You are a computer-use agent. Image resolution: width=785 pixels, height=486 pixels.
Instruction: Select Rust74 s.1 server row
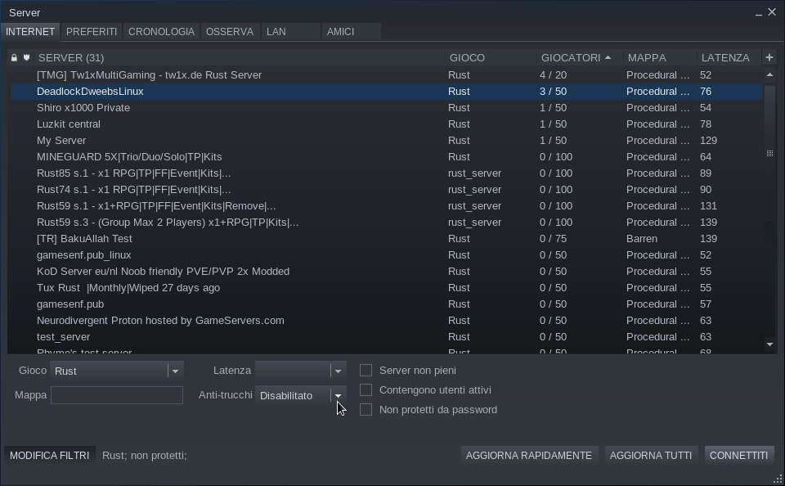386,189
